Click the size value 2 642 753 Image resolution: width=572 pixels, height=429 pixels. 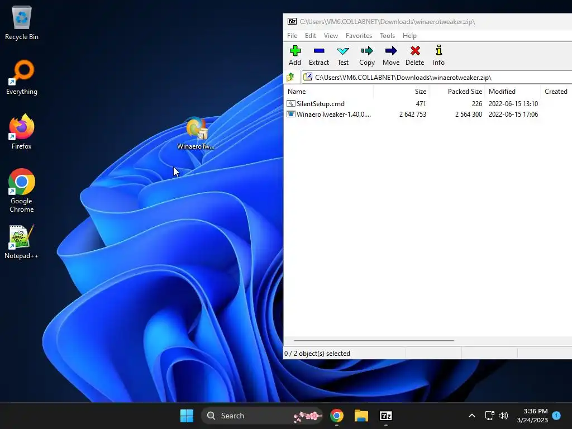413,114
